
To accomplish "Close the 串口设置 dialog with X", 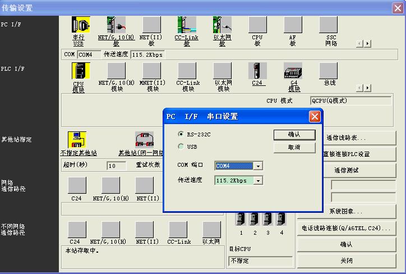I will (x=315, y=116).
